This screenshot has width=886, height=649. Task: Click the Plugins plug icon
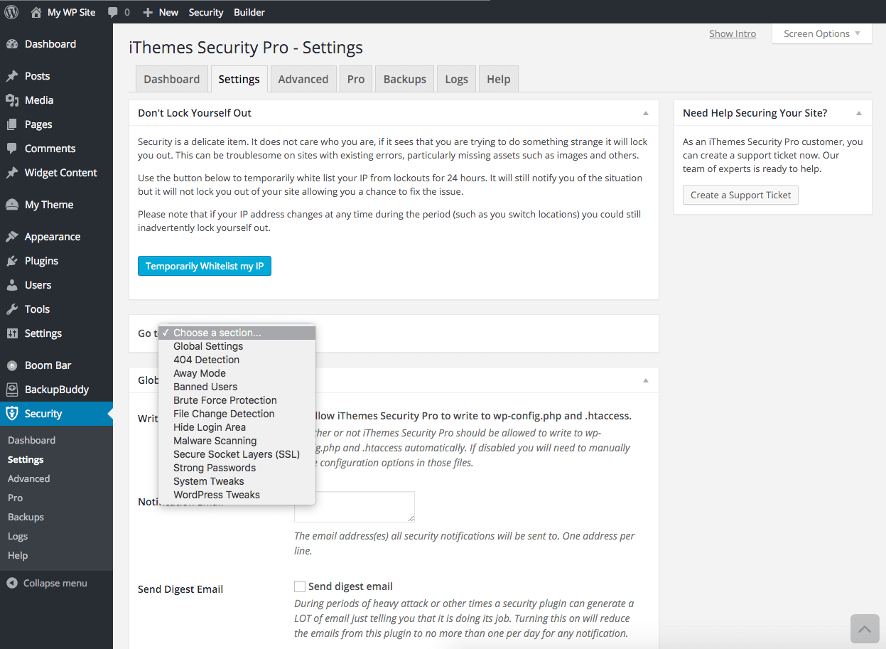tap(12, 261)
